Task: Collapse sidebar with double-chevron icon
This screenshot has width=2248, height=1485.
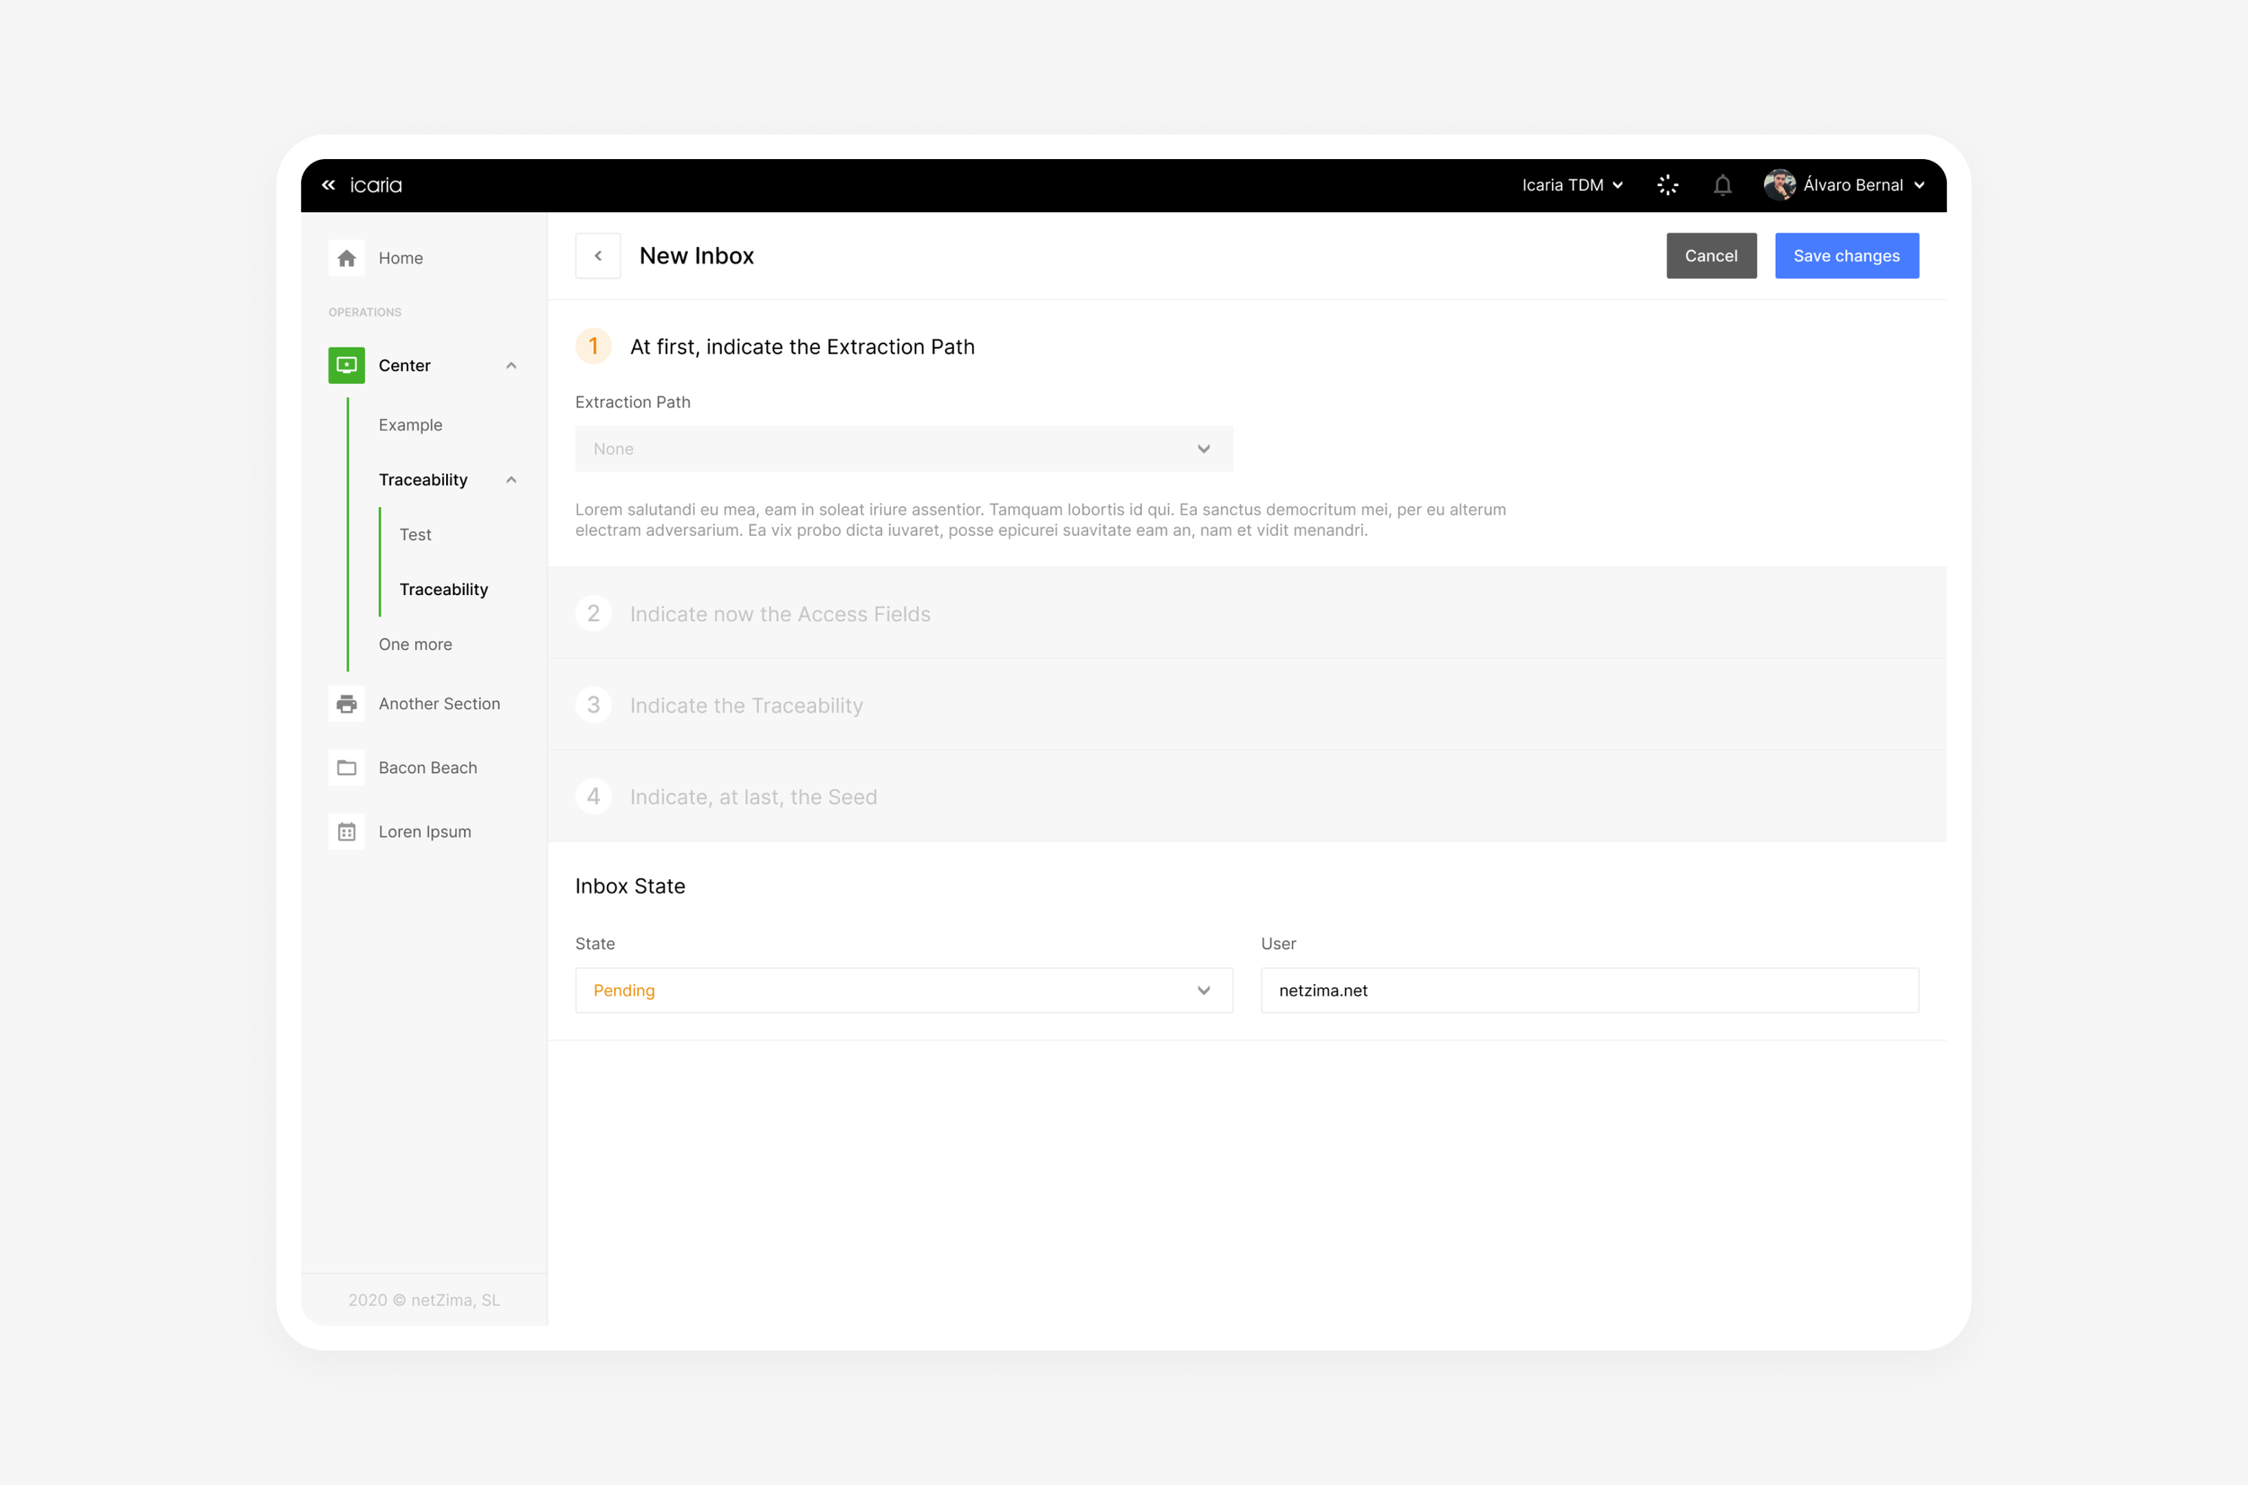Action: pyautogui.click(x=329, y=184)
